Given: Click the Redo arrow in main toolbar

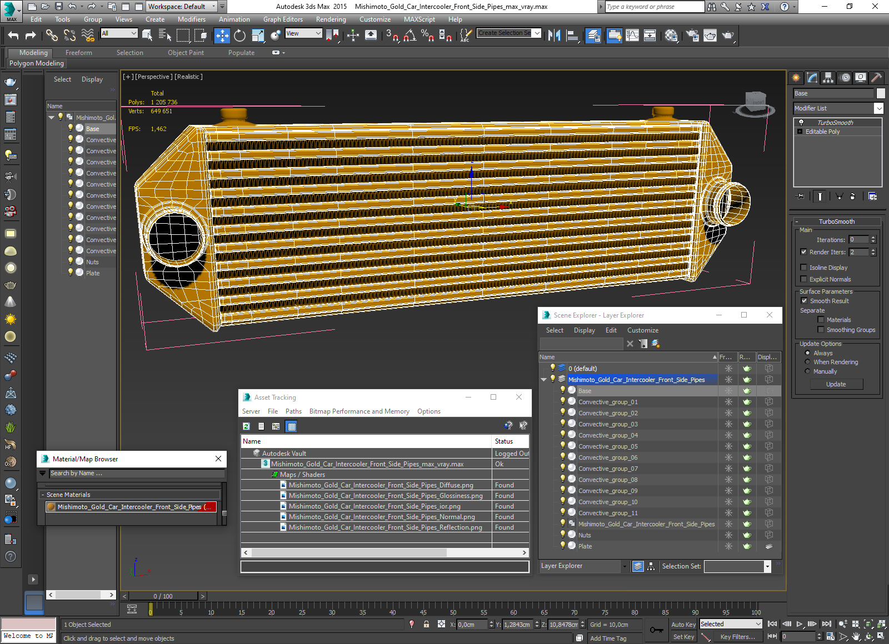Looking at the screenshot, I should [x=31, y=36].
